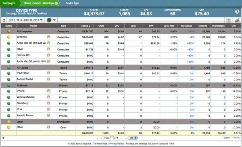
Task: Click the $3,634.87 spend cell for Windows
Action: 88,37
